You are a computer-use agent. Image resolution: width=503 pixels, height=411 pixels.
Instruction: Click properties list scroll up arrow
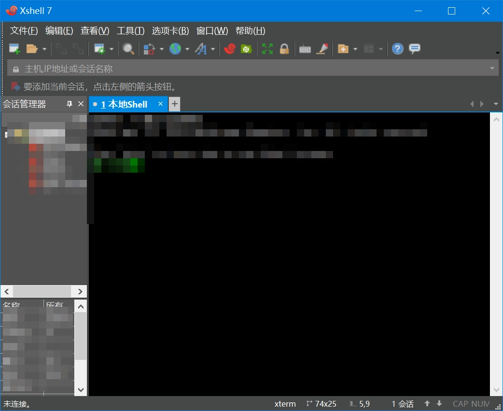pyautogui.click(x=81, y=307)
